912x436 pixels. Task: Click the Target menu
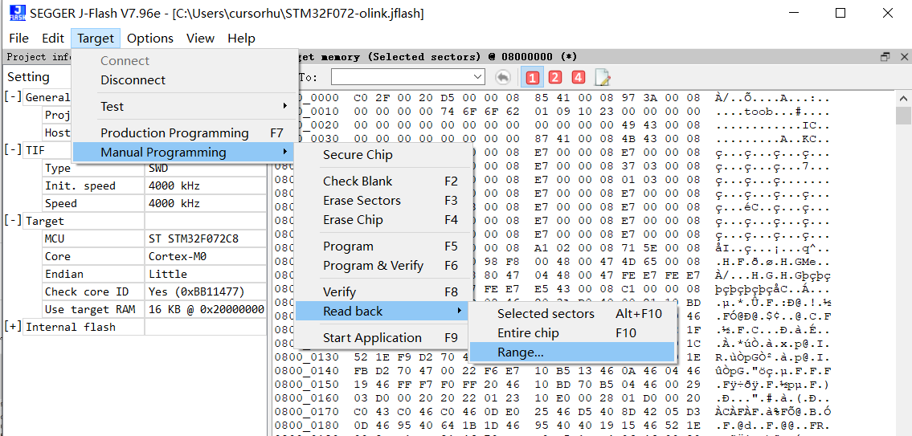[96, 39]
